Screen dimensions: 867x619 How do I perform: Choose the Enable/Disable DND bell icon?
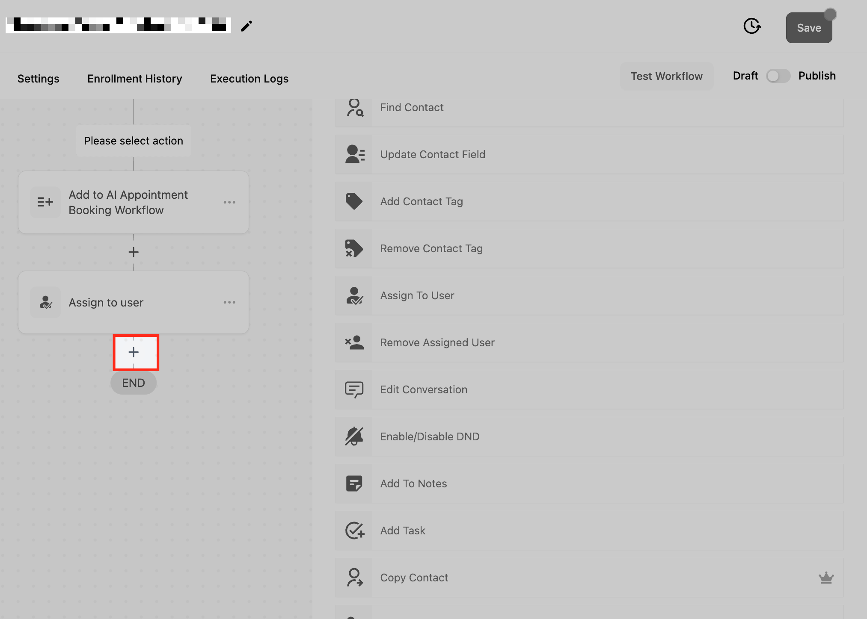pyautogui.click(x=354, y=436)
